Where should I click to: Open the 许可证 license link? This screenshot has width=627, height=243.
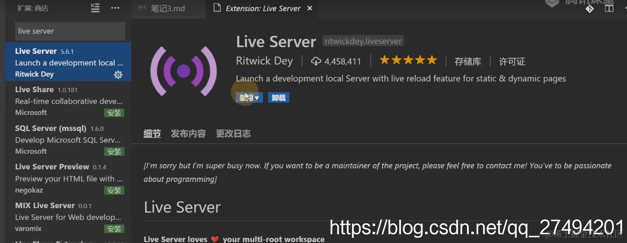point(512,62)
